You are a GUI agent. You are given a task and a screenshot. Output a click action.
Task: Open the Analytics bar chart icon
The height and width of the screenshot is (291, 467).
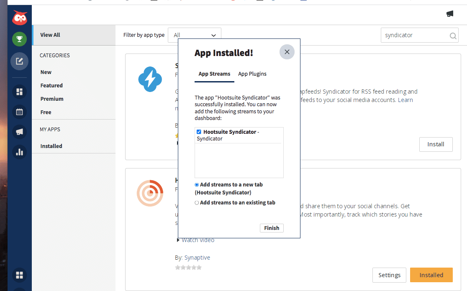pyautogui.click(x=19, y=152)
